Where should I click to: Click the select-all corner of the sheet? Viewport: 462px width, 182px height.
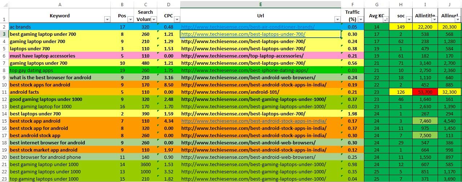pos(4,4)
